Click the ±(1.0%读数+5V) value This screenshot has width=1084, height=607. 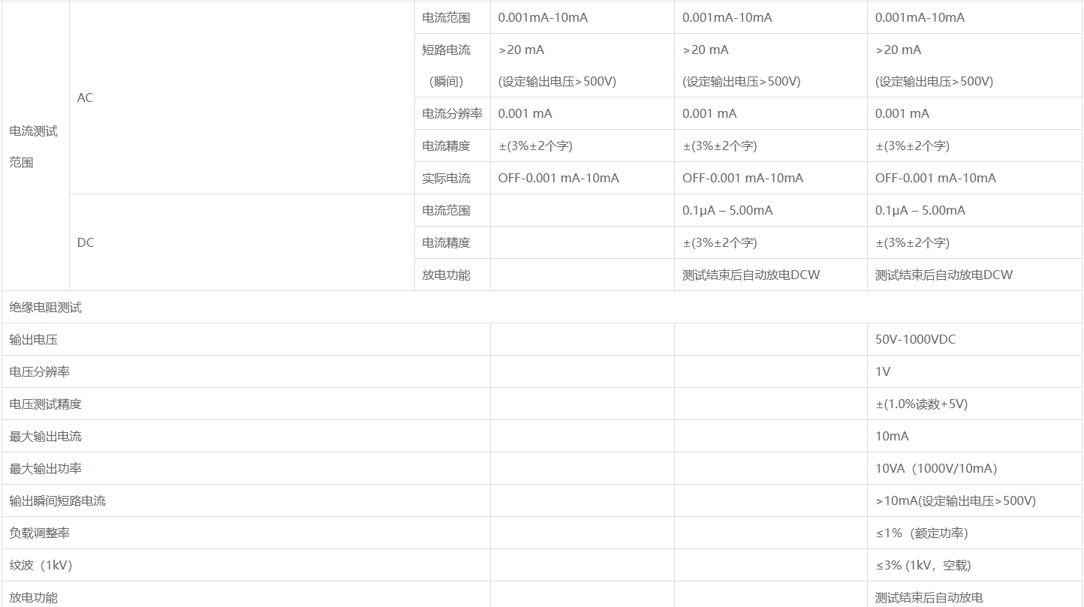point(922,404)
